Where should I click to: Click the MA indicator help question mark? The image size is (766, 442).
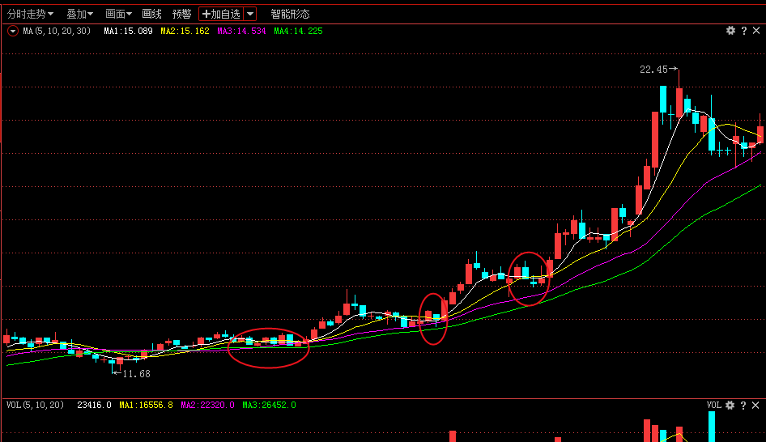[743, 31]
